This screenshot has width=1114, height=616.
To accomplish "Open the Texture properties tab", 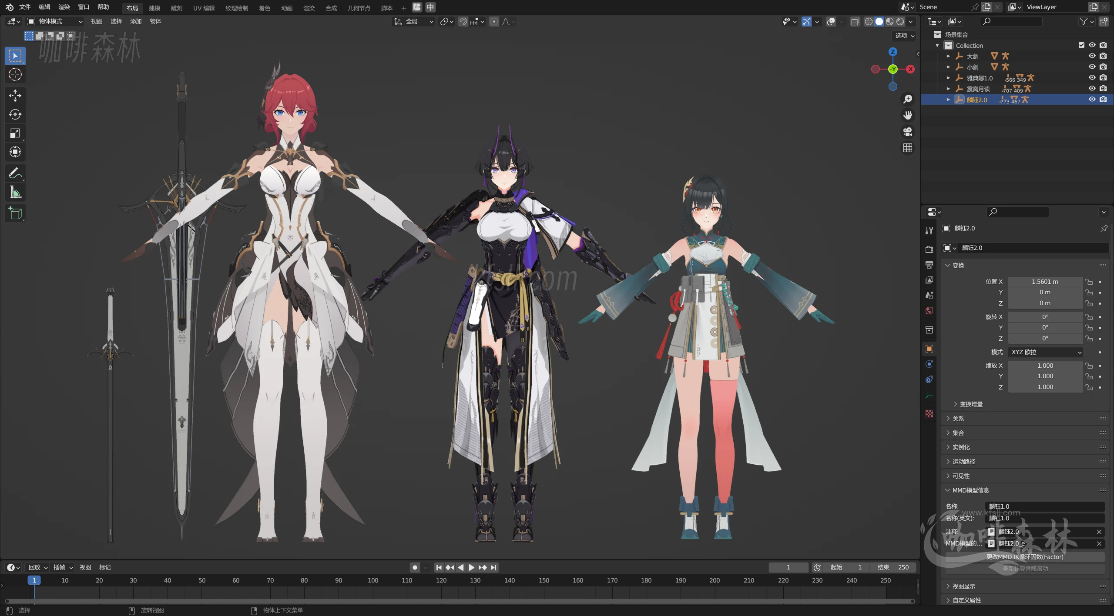I will pos(929,413).
